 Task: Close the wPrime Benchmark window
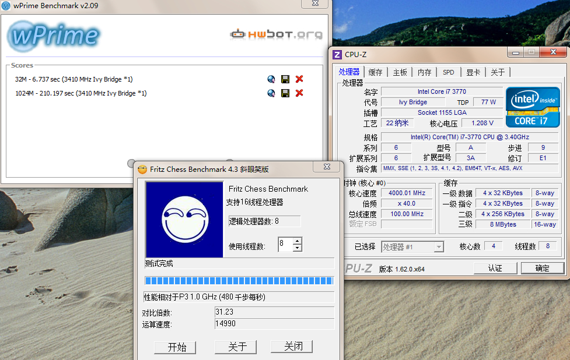click(x=315, y=3)
